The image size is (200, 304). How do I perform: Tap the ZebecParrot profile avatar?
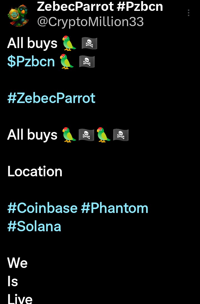[18, 16]
